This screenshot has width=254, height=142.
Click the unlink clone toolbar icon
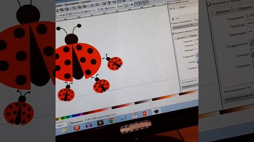tap(85, 6)
